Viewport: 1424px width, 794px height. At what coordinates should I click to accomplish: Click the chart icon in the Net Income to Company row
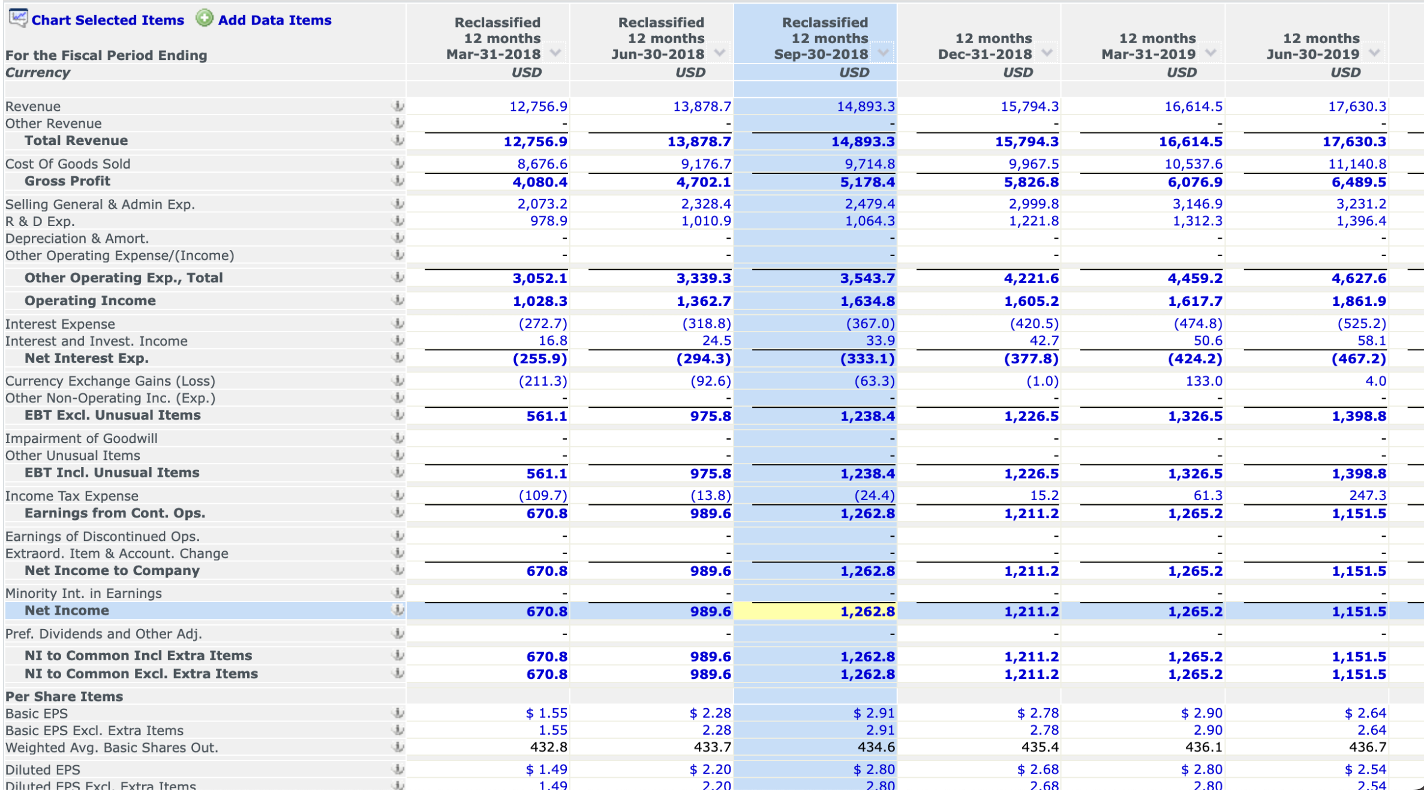(x=397, y=570)
